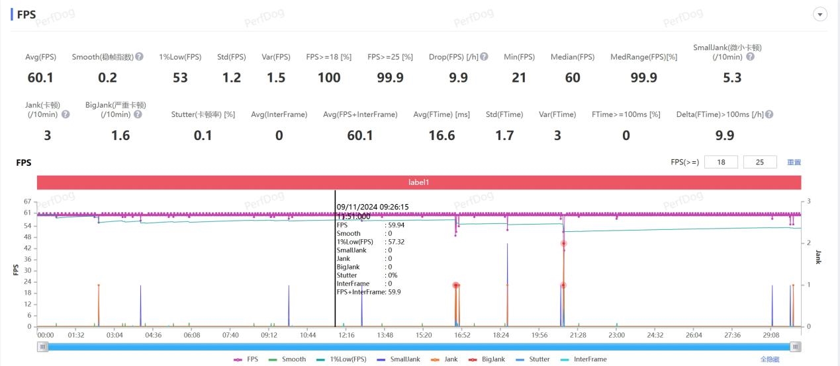Toggle the FPS series in the legend
840x366 pixels.
(246, 359)
